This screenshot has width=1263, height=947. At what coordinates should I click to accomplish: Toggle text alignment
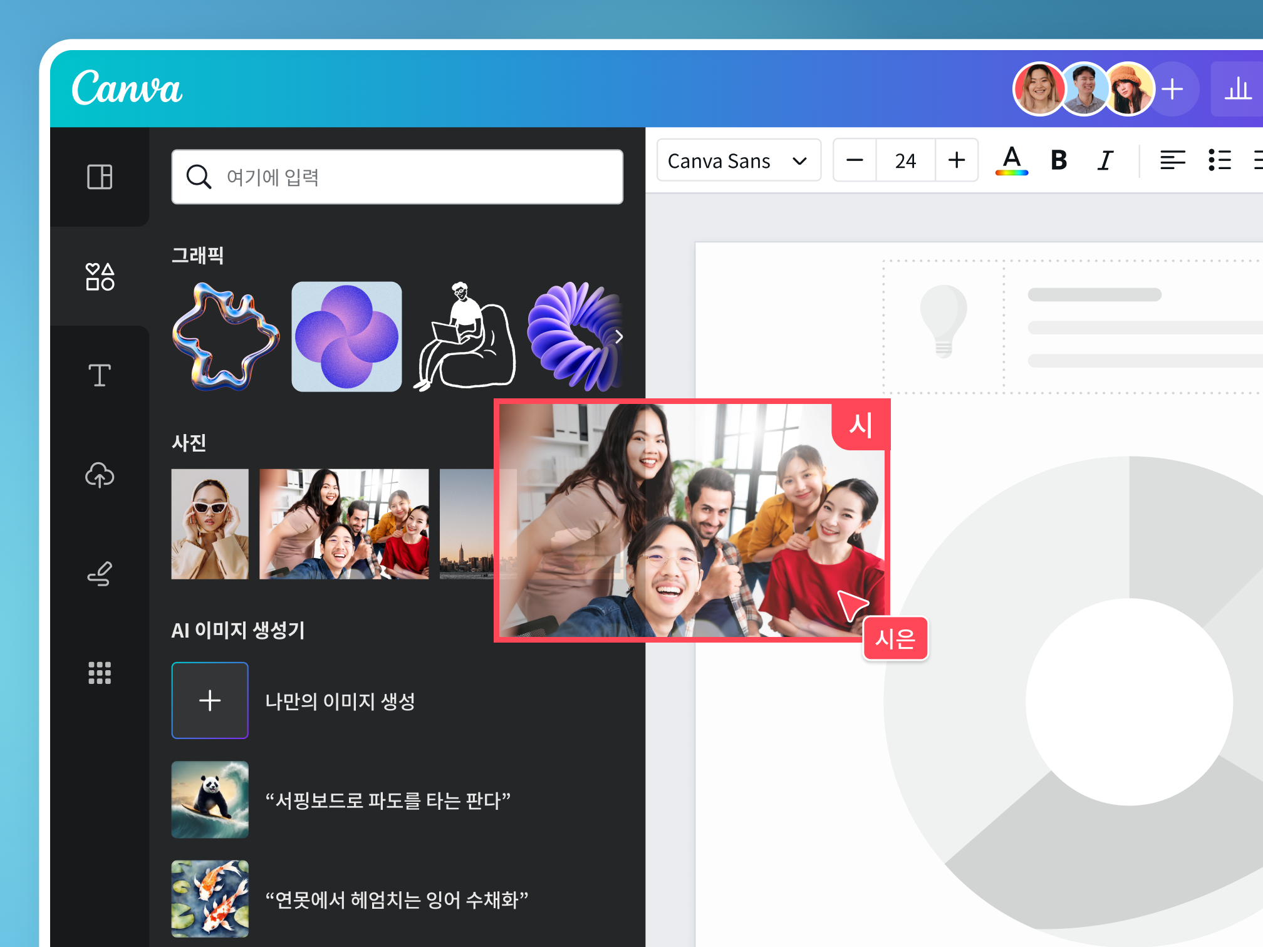tap(1173, 161)
